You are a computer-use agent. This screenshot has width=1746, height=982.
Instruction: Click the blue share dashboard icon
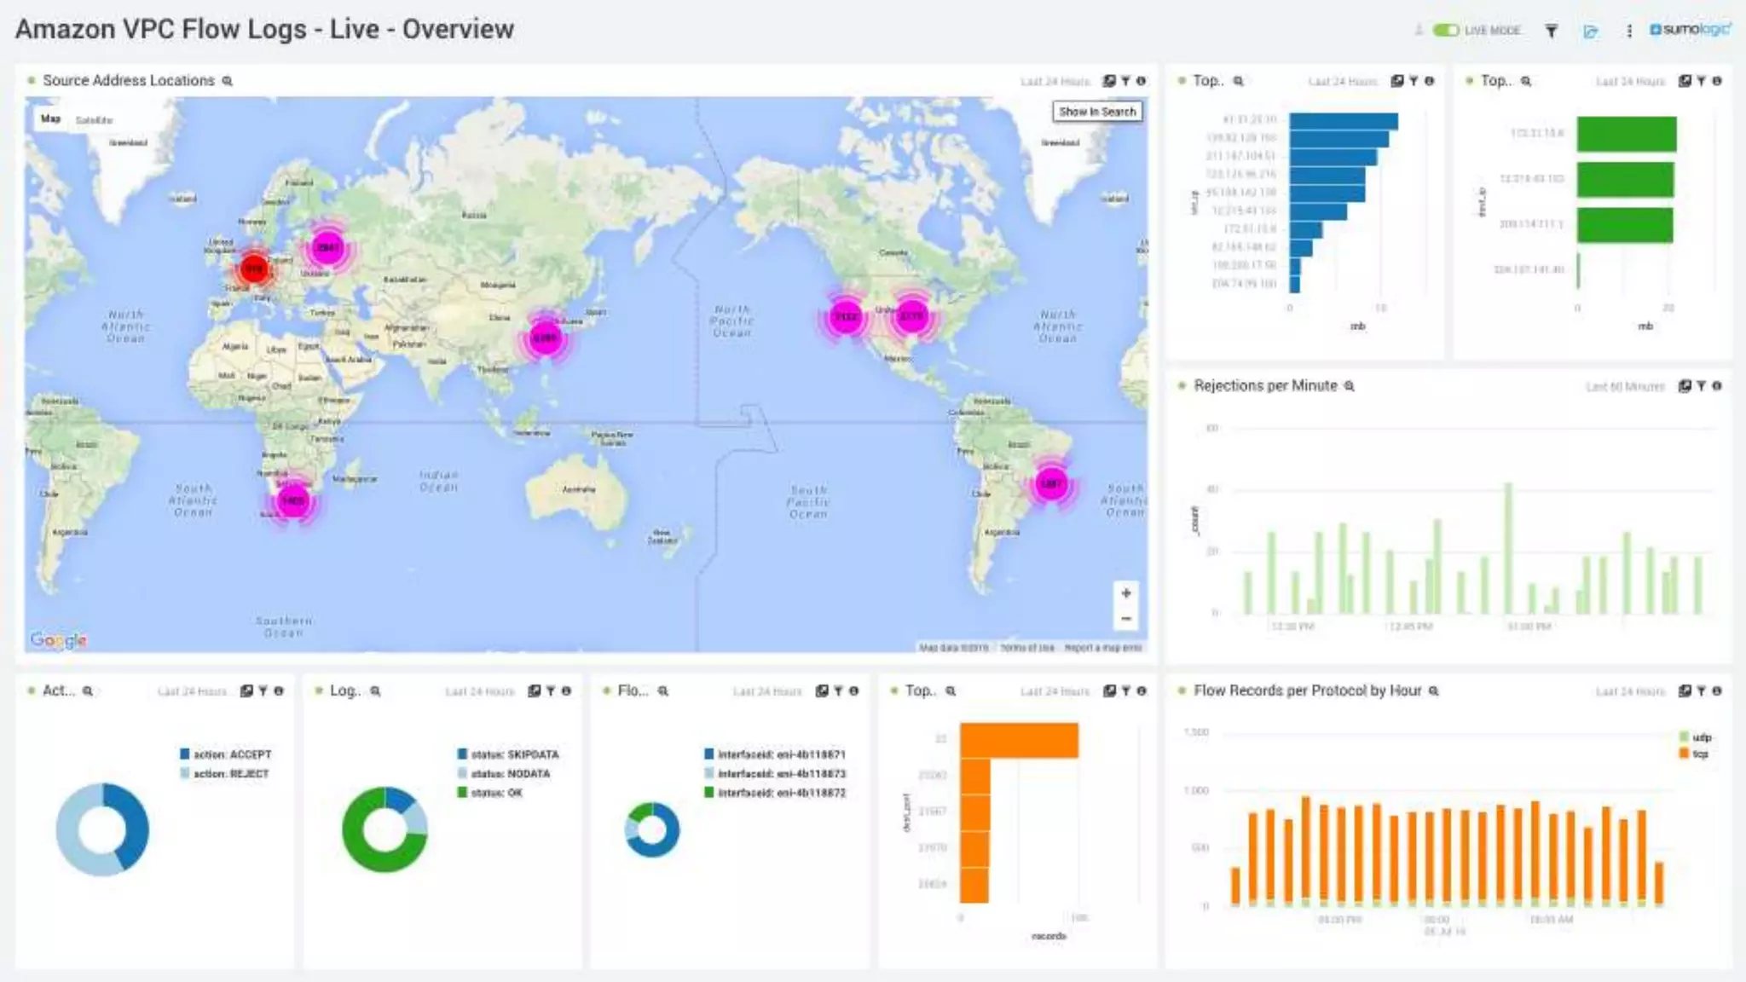1590,32
